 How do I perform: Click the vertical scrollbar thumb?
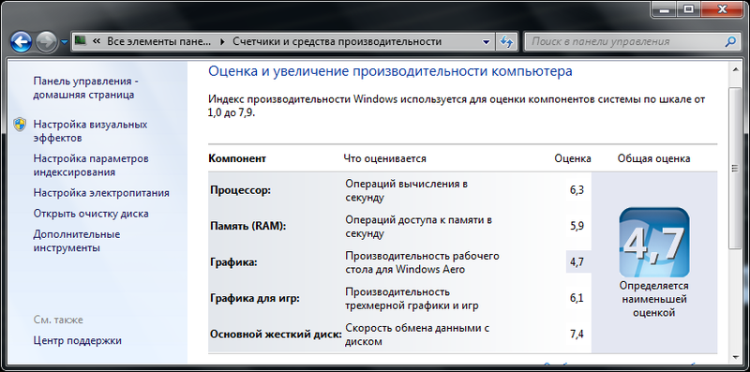pyautogui.click(x=734, y=168)
